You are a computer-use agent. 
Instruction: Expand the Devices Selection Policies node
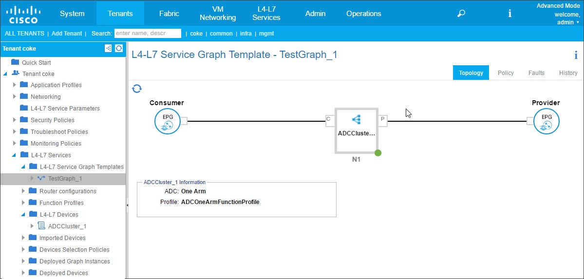[x=23, y=250]
